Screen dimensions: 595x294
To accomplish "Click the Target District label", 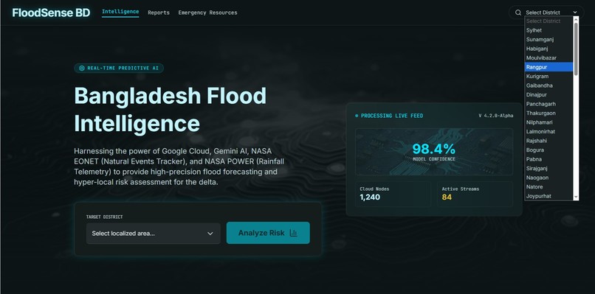I will (104, 217).
